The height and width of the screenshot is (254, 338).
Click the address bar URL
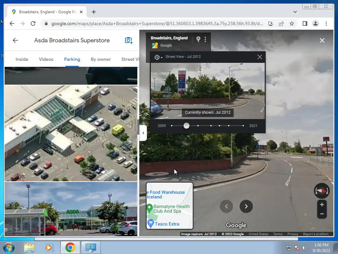click(x=157, y=23)
